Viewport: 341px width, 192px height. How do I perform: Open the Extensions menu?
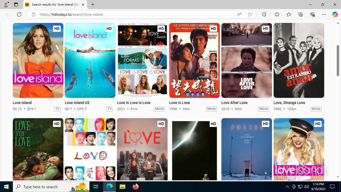coord(264,14)
